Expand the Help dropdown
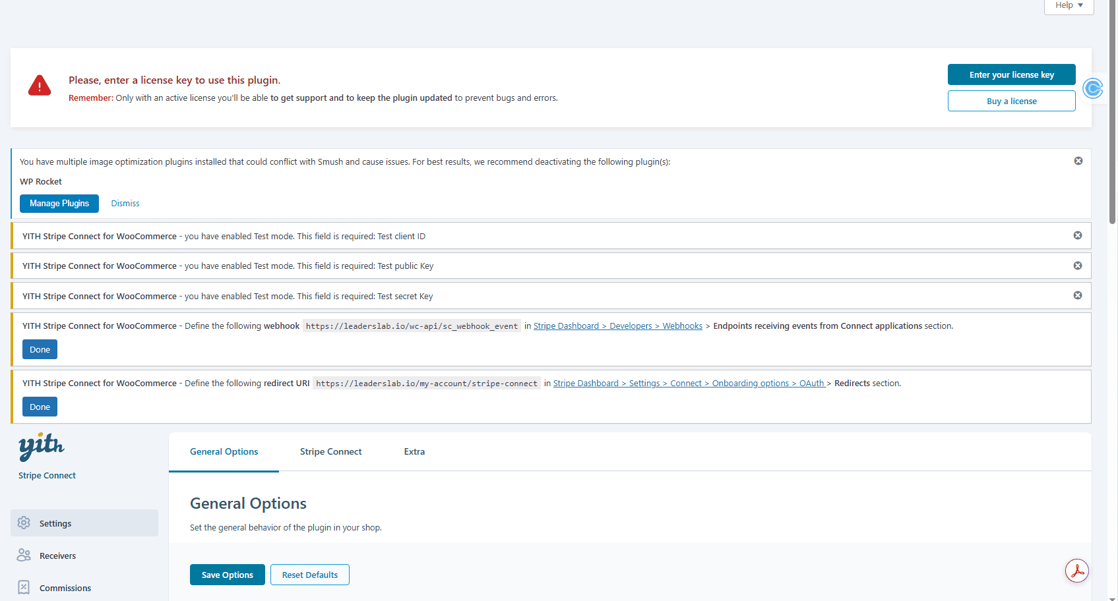The image size is (1118, 601). (x=1069, y=6)
